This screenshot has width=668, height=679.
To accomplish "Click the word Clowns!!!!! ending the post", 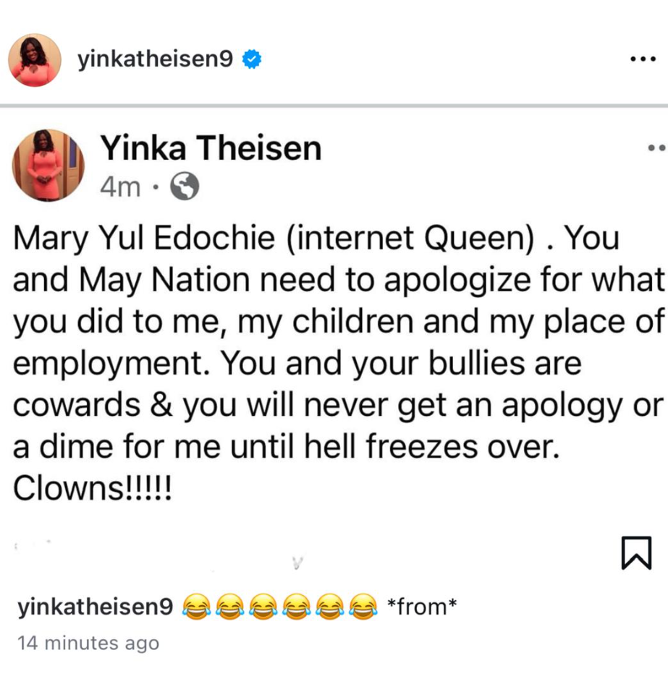I will (x=93, y=488).
